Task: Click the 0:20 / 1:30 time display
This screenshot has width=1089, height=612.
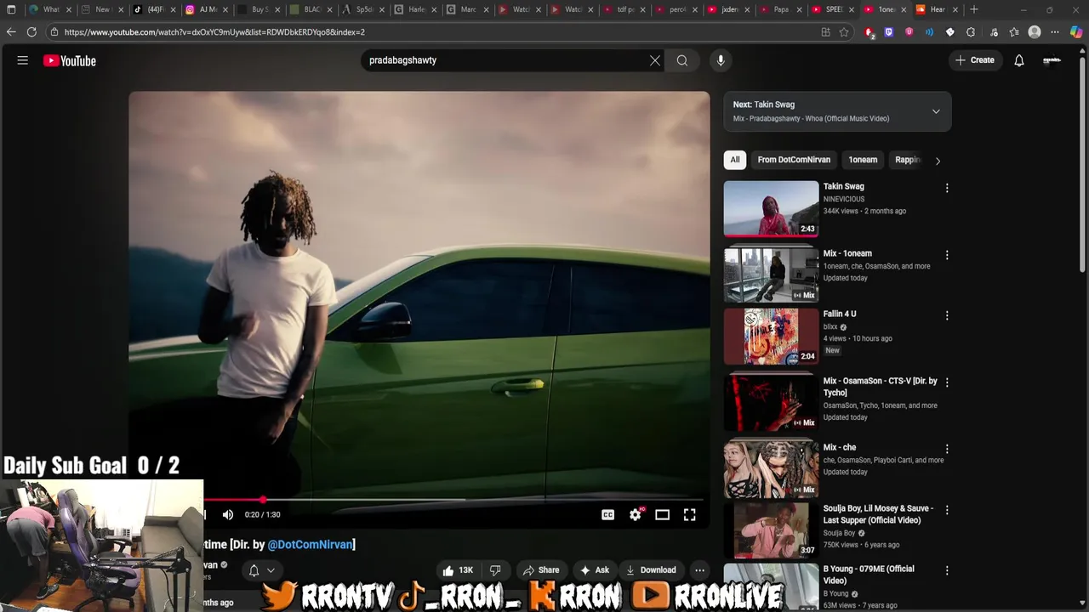Action: click(263, 514)
